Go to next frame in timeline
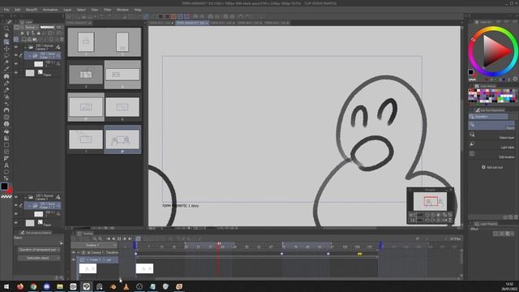This screenshot has width=519, height=292. (x=125, y=238)
